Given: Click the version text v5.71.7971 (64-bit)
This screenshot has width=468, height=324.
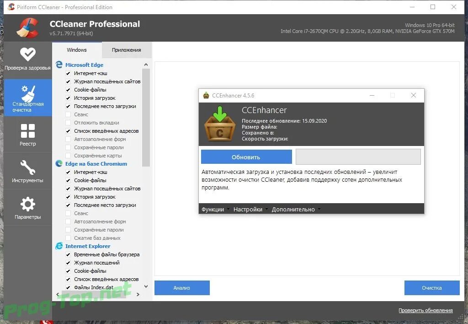Looking at the screenshot, I should pyautogui.click(x=71, y=33).
